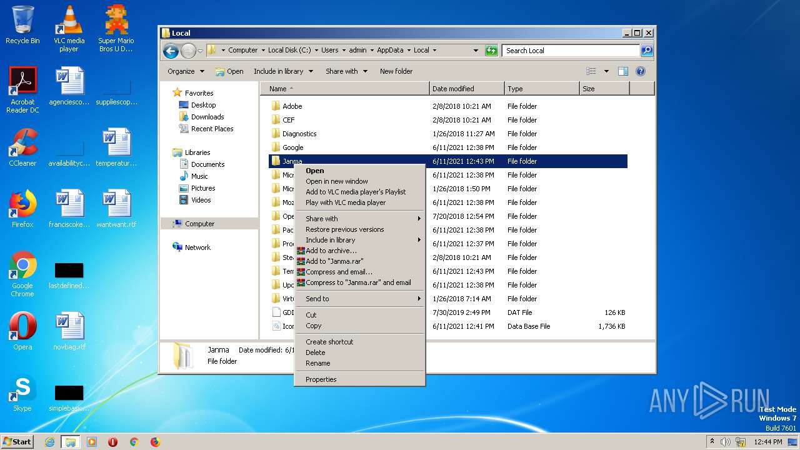This screenshot has height=450, width=800.
Task: Click the Open toolbar button
Action: pos(229,71)
